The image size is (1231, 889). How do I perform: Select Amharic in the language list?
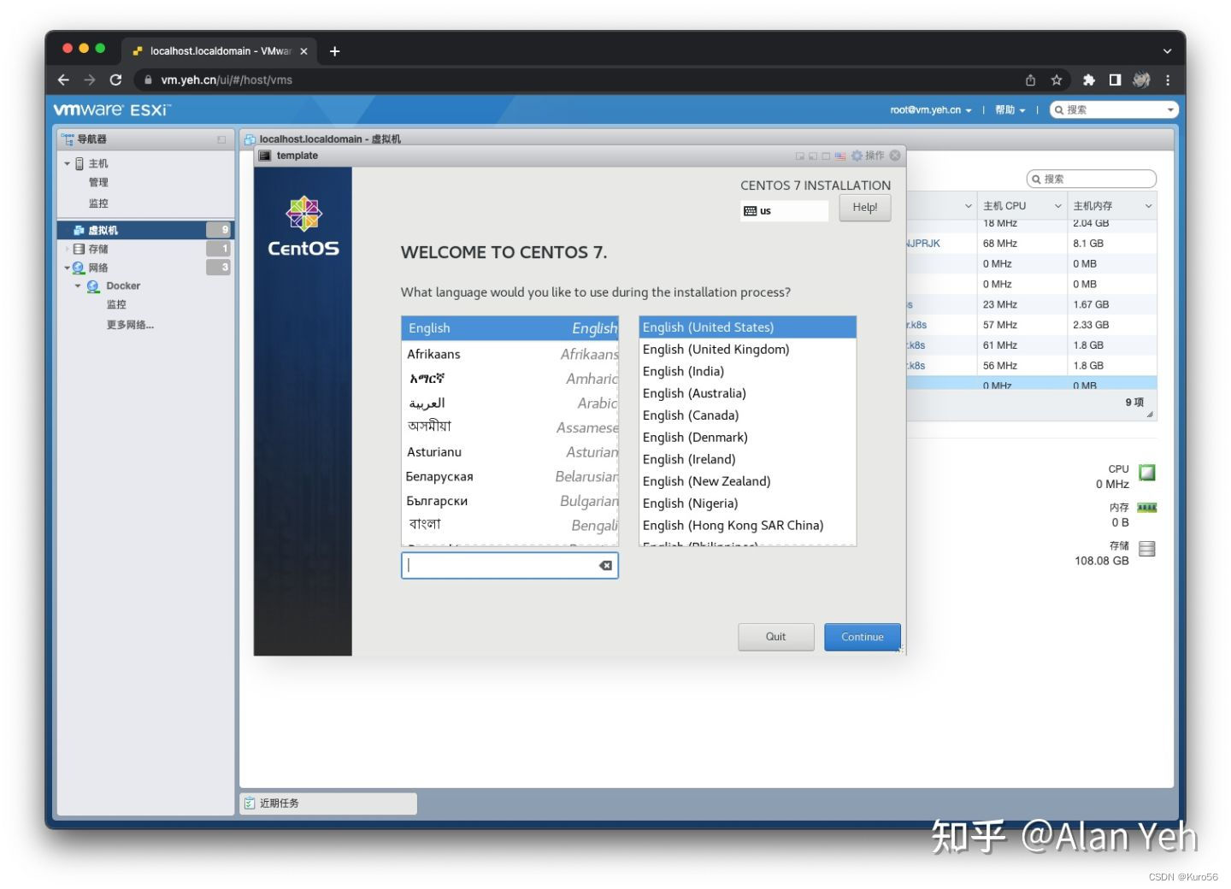(509, 379)
